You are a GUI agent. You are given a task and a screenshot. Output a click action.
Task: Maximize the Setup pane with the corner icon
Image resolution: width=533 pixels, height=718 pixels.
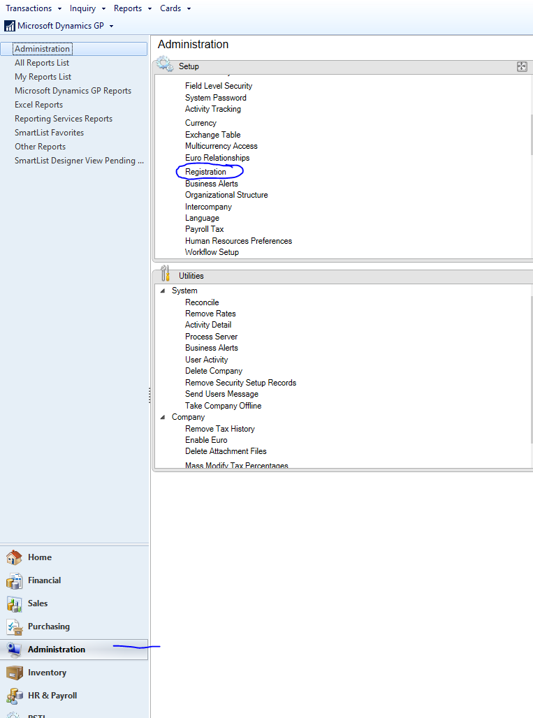[522, 66]
